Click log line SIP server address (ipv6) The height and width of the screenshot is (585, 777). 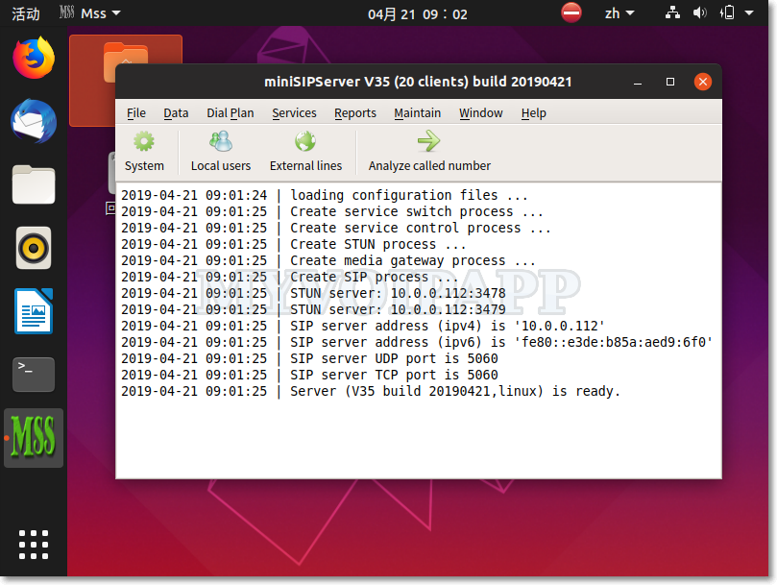coord(416,343)
